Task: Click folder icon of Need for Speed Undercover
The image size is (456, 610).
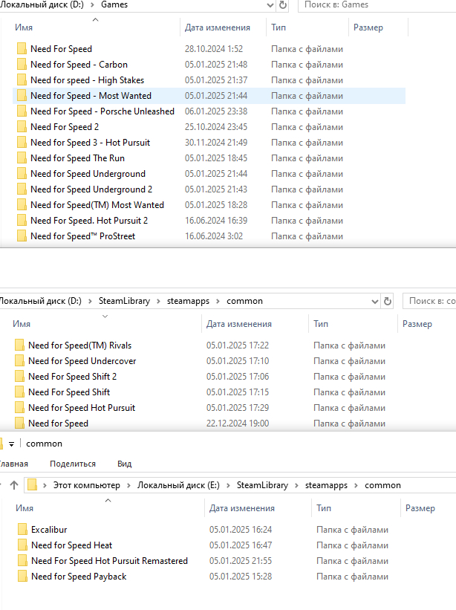Action: (19, 360)
